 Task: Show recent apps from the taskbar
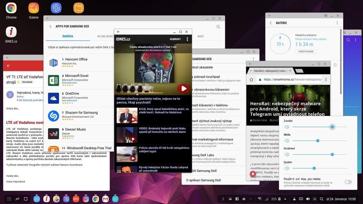pyautogui.click(x=17, y=199)
